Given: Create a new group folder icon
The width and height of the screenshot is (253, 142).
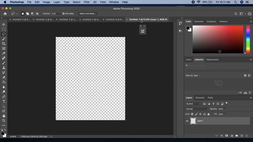Looking at the screenshot, I should tap(237, 136).
